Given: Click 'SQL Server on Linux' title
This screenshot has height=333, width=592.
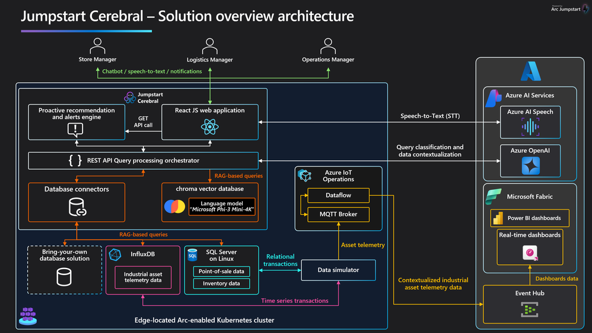Looking at the screenshot, I should [221, 256].
